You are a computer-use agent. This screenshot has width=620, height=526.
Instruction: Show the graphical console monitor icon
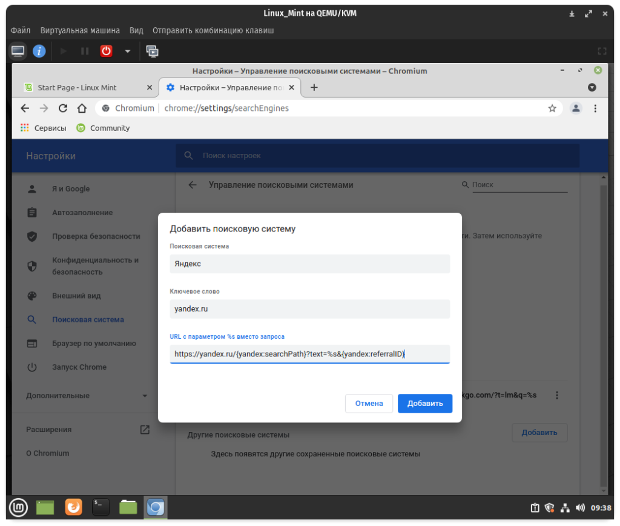(x=18, y=51)
